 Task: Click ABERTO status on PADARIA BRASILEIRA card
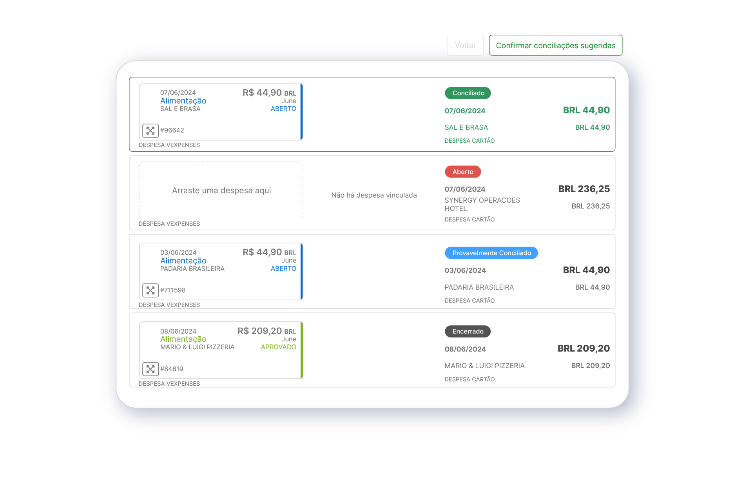pos(283,269)
